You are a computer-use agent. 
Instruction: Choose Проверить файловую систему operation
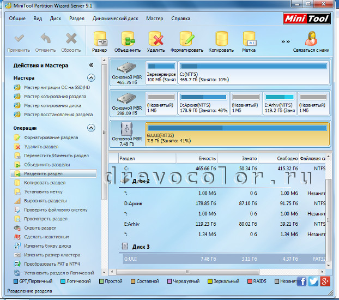(51, 210)
